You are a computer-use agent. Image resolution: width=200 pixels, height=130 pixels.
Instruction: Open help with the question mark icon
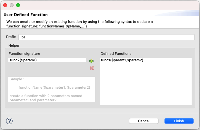point(9,121)
